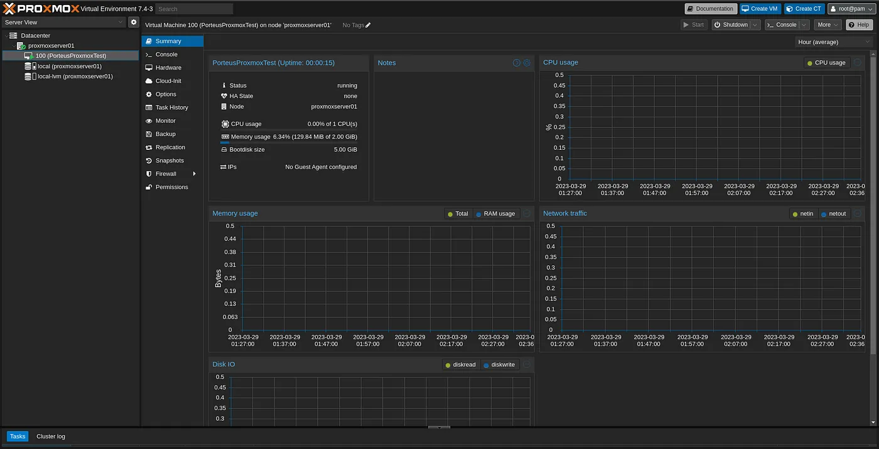The image size is (879, 449).
Task: Click the edit tags pencil icon
Action: (x=368, y=25)
